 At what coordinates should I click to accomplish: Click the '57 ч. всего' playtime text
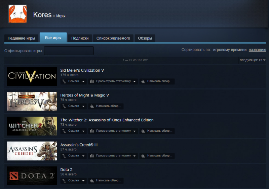click(69, 149)
